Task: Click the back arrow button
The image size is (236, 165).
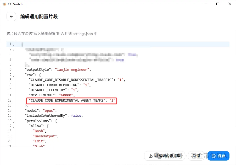Action: click(x=11, y=16)
